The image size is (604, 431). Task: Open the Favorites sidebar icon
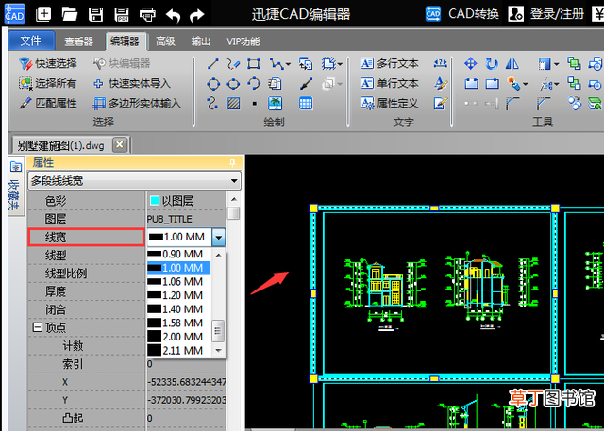coord(16,167)
